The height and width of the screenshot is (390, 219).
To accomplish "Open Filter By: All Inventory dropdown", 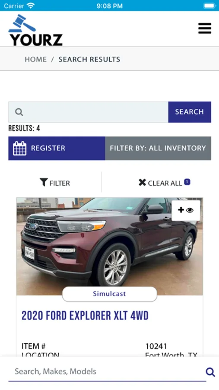I will (158, 148).
